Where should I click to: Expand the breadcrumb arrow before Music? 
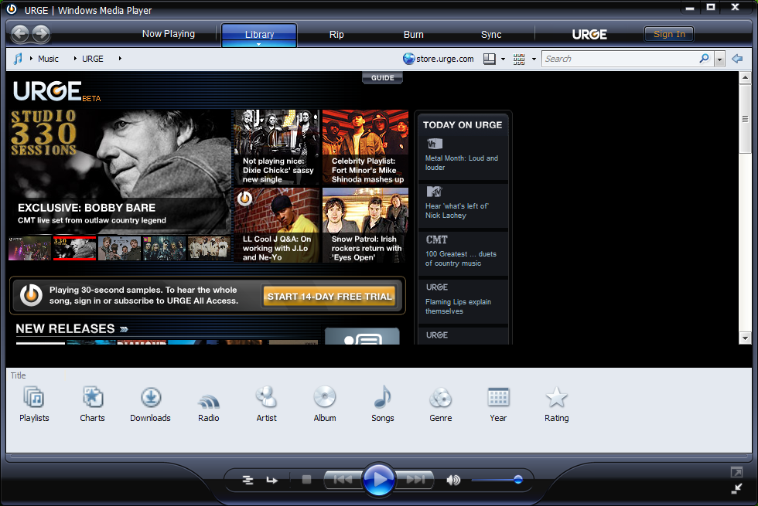31,59
